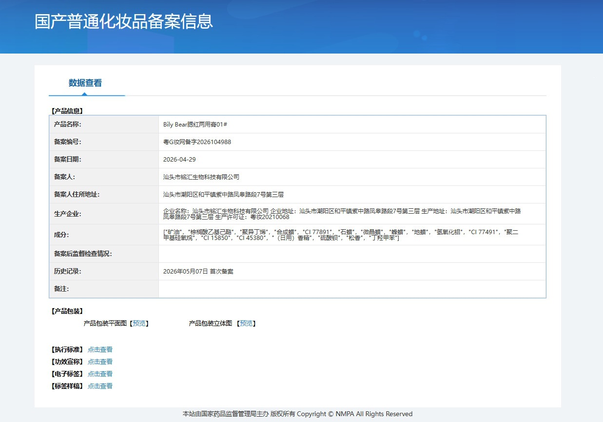
Task: Select the registrant 汕头市铭汇生物科技有限公司 in the 备案人 row
Action: click(201, 177)
